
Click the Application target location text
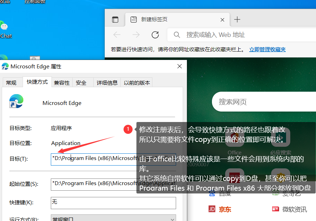coord(66,143)
